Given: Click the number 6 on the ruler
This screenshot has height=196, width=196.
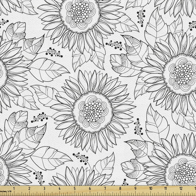Looking at the screenshot, I should click(90, 188).
